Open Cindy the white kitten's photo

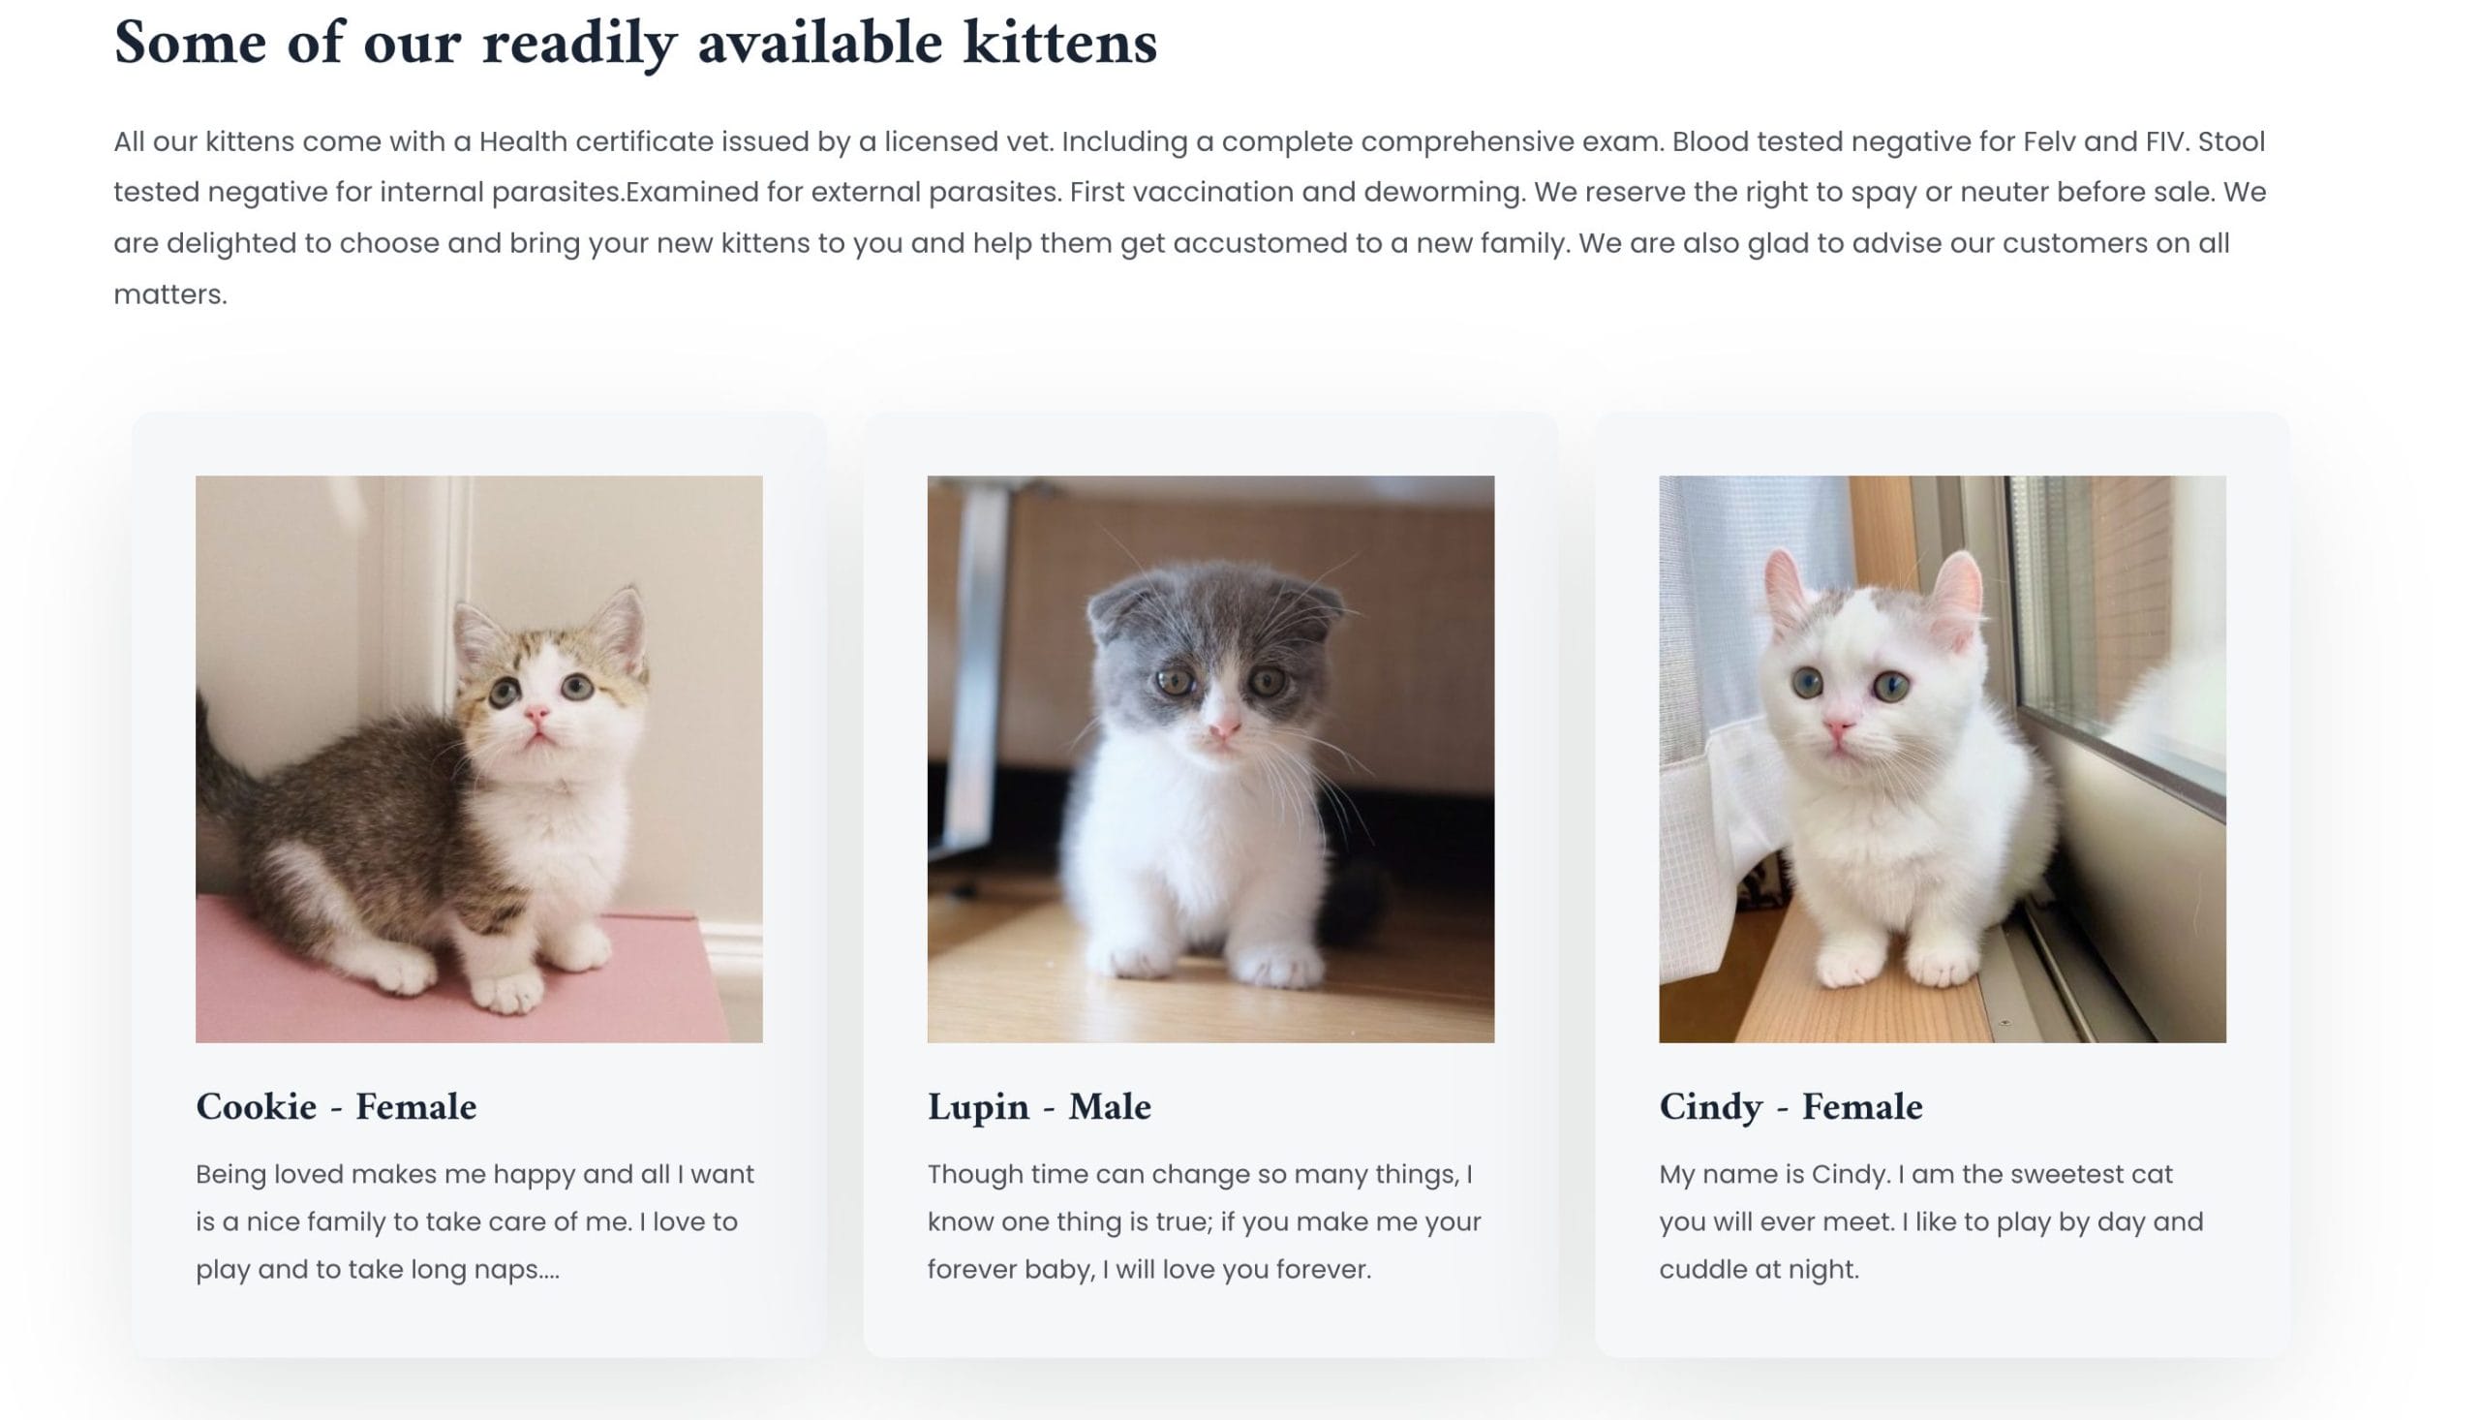coord(1942,758)
